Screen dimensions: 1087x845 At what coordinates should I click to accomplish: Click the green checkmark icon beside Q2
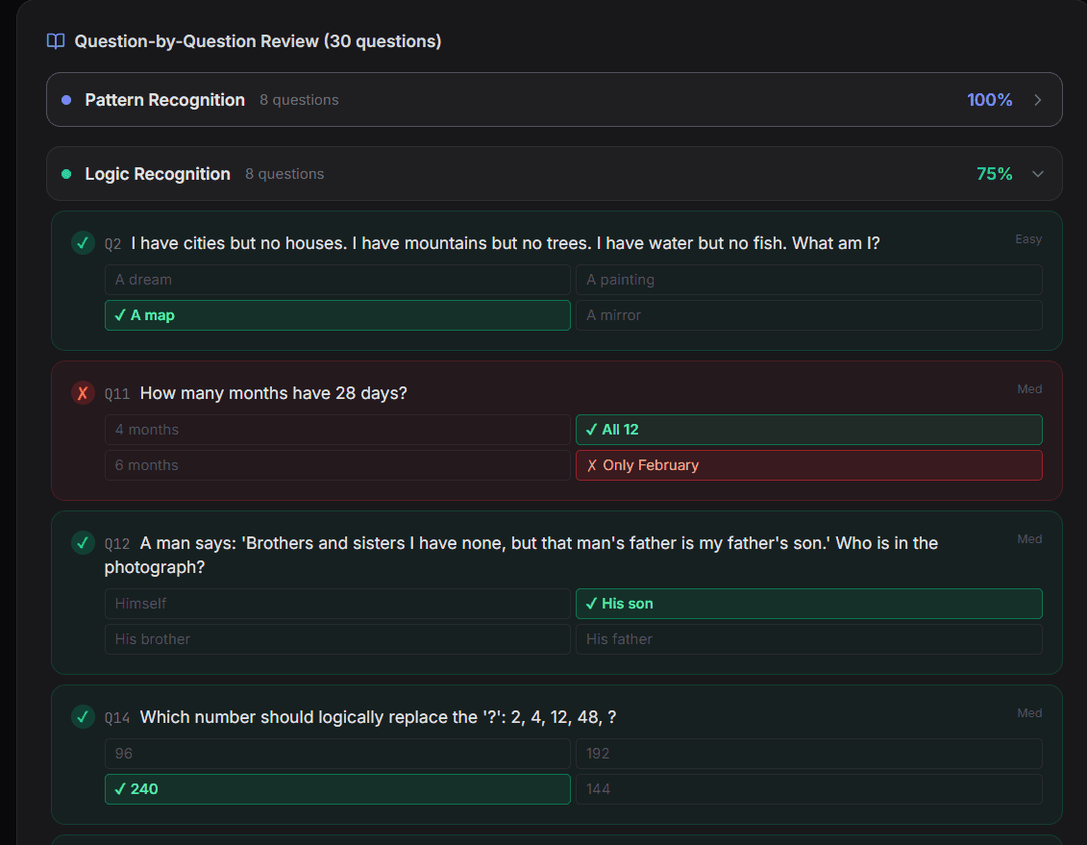83,243
